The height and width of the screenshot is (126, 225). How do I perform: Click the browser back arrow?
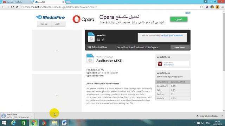(x=3, y=7)
